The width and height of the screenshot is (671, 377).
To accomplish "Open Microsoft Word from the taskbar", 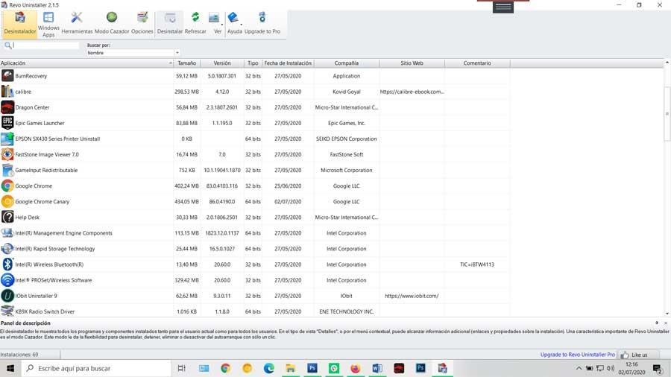I will pos(377,368).
